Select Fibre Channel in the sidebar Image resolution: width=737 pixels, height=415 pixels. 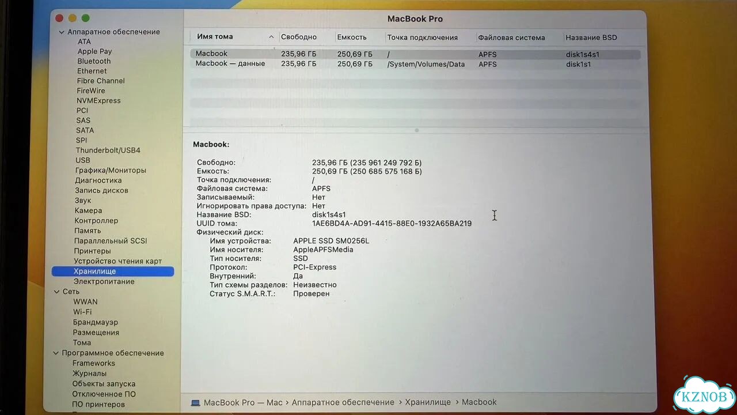[101, 81]
